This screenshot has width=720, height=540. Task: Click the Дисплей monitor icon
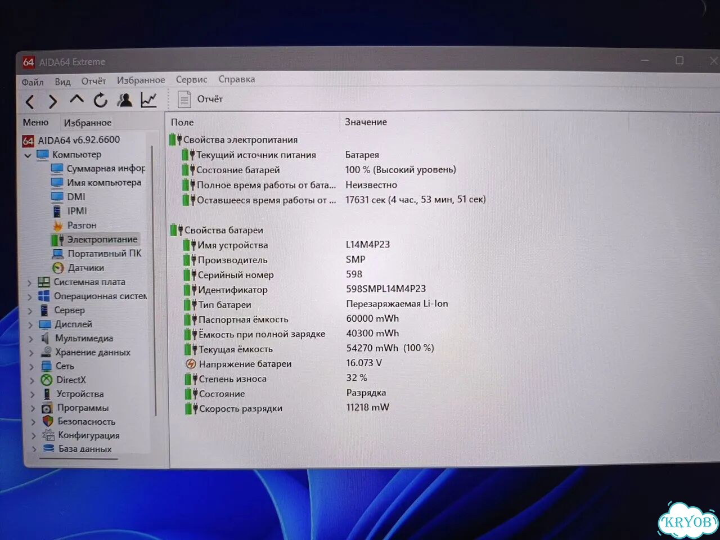(x=45, y=325)
